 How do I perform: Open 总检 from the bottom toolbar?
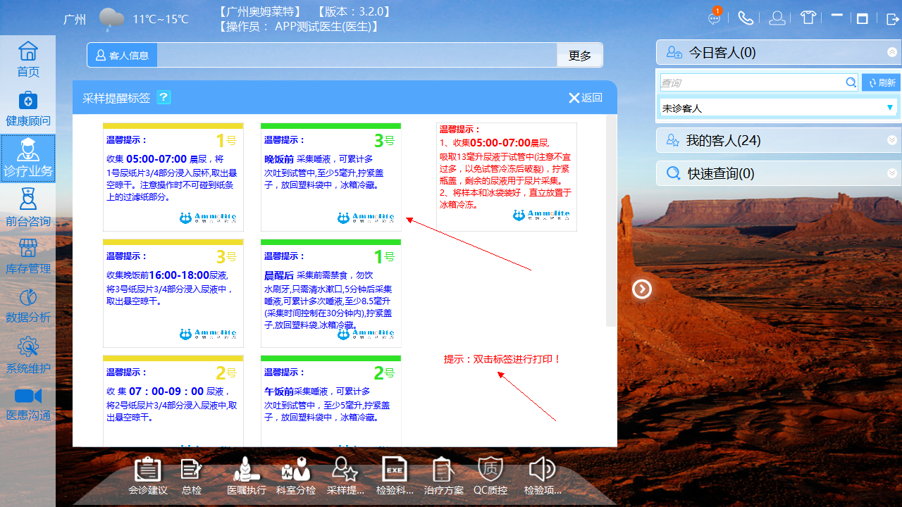coord(192,477)
